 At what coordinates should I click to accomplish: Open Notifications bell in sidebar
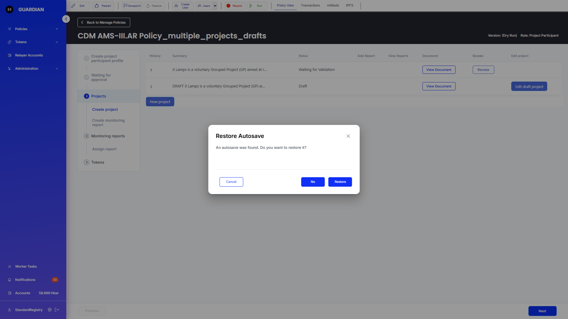click(x=10, y=280)
